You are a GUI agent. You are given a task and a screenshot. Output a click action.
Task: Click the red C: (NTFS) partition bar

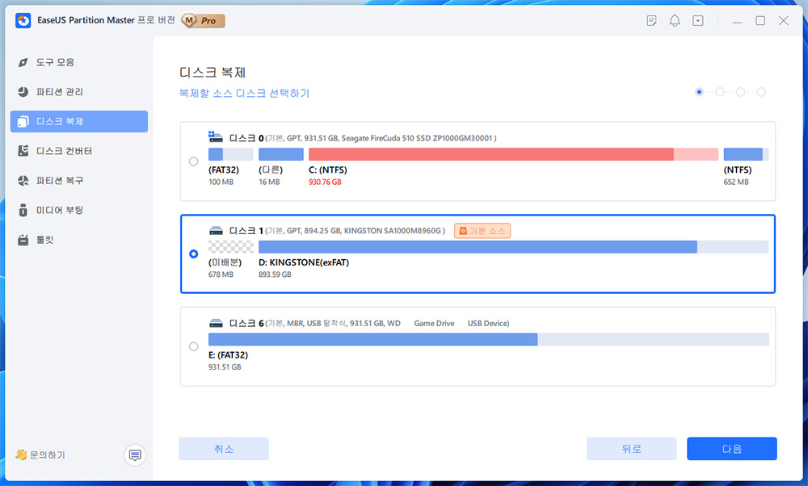click(513, 154)
